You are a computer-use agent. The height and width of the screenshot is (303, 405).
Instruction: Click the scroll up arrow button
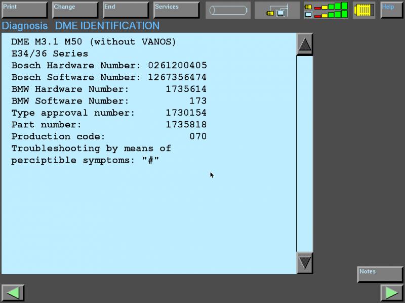[x=304, y=45]
